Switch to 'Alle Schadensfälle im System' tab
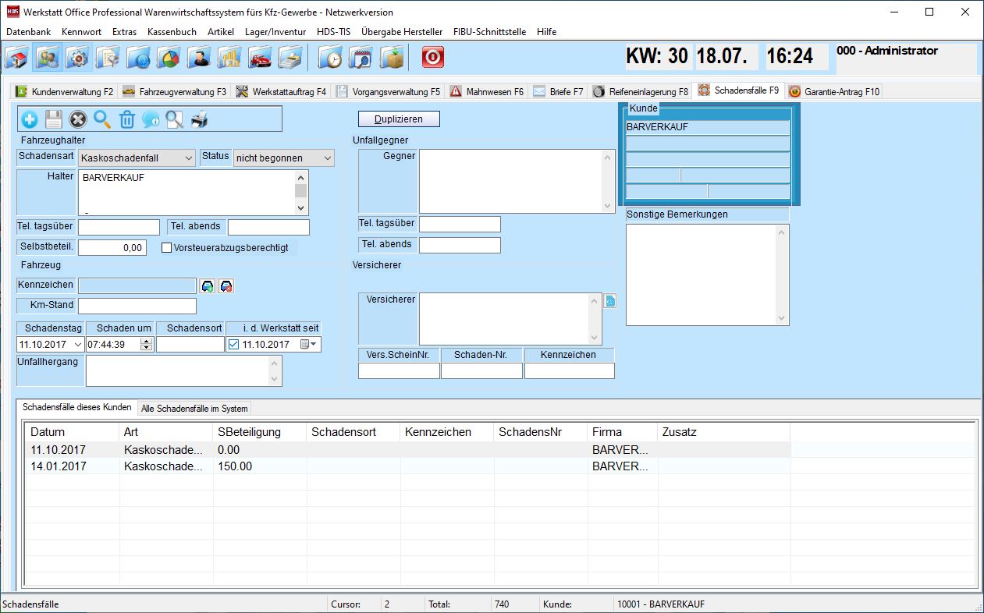This screenshot has width=984, height=613. [194, 408]
